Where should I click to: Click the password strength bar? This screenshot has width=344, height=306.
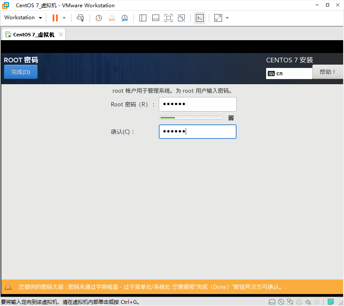[191, 118]
